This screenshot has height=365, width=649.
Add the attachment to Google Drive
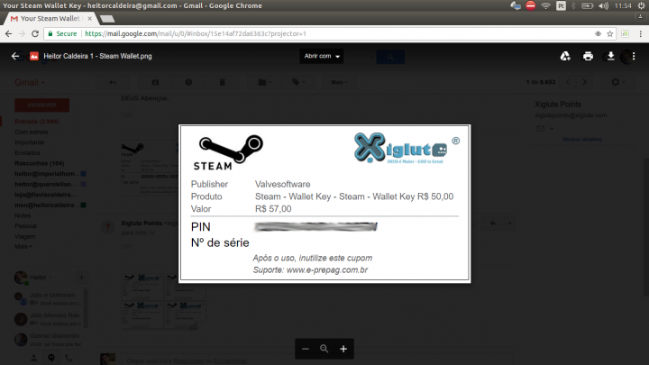565,56
